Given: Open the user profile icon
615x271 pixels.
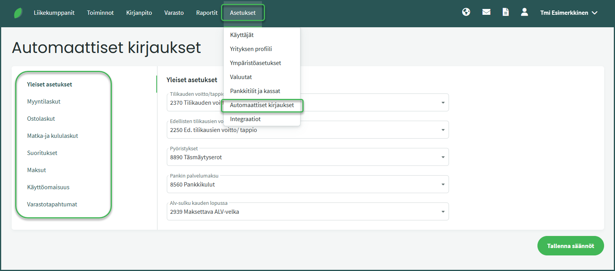Looking at the screenshot, I should point(525,12).
